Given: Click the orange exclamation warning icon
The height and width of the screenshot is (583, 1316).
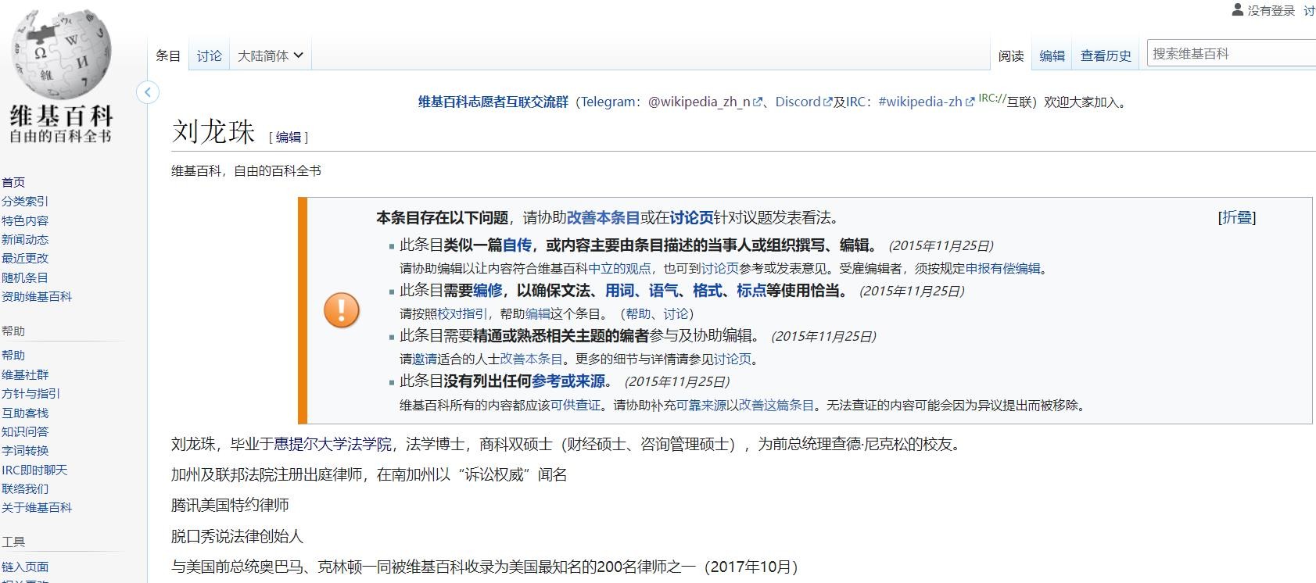Looking at the screenshot, I should tap(342, 310).
